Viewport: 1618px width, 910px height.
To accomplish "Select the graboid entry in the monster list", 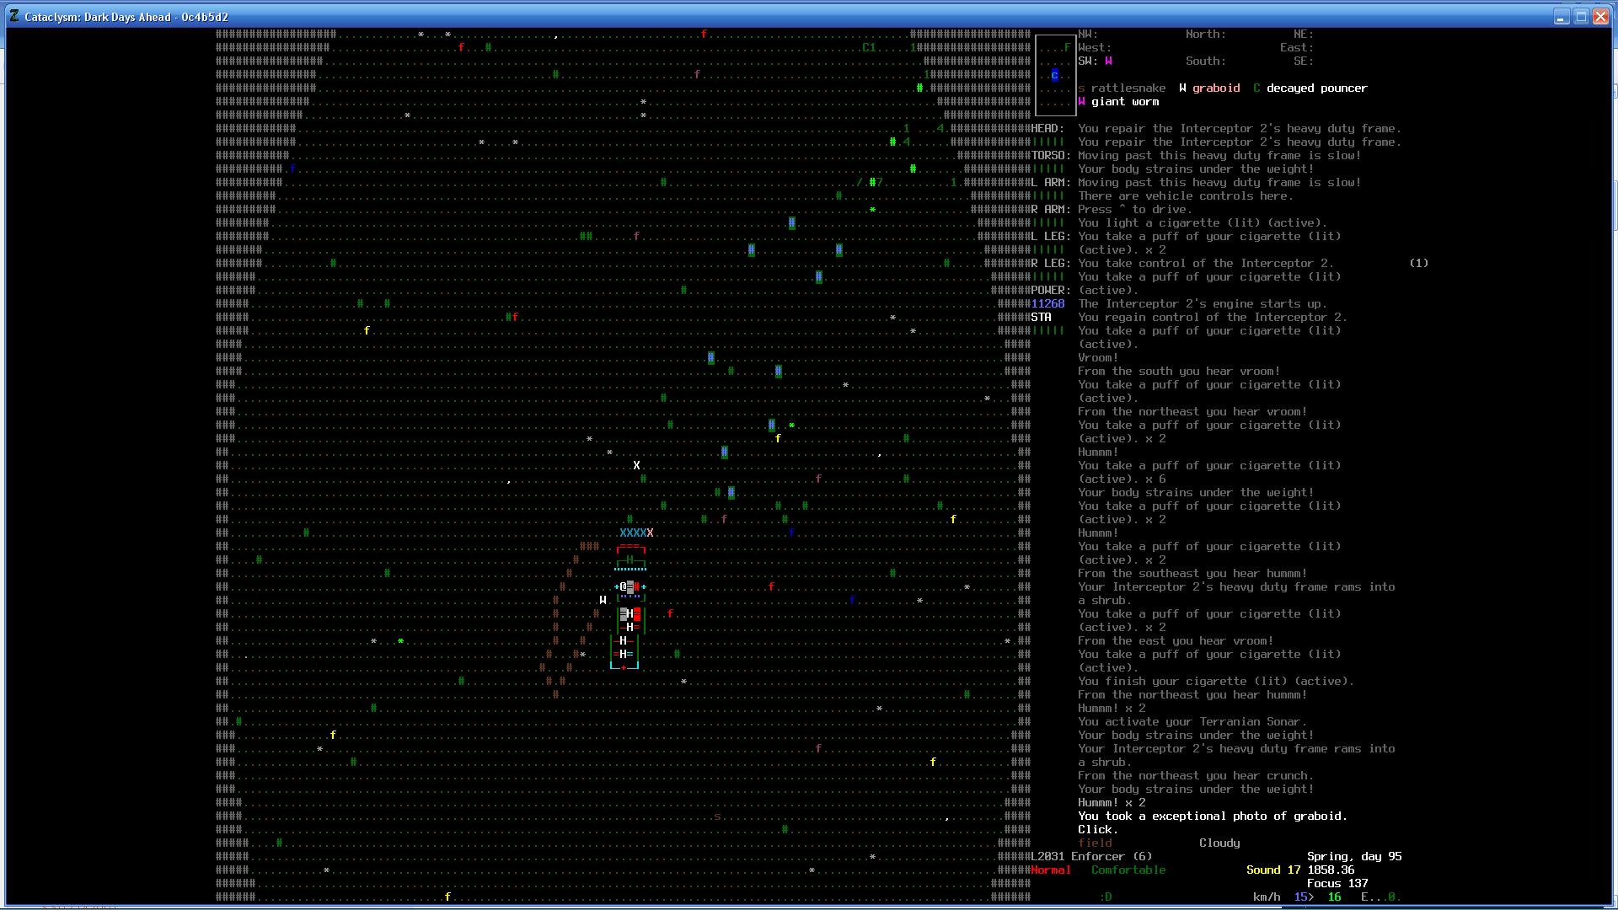I will (1215, 88).
